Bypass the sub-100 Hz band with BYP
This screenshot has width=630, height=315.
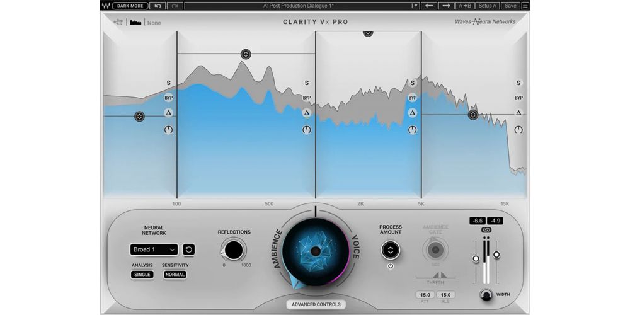168,98
